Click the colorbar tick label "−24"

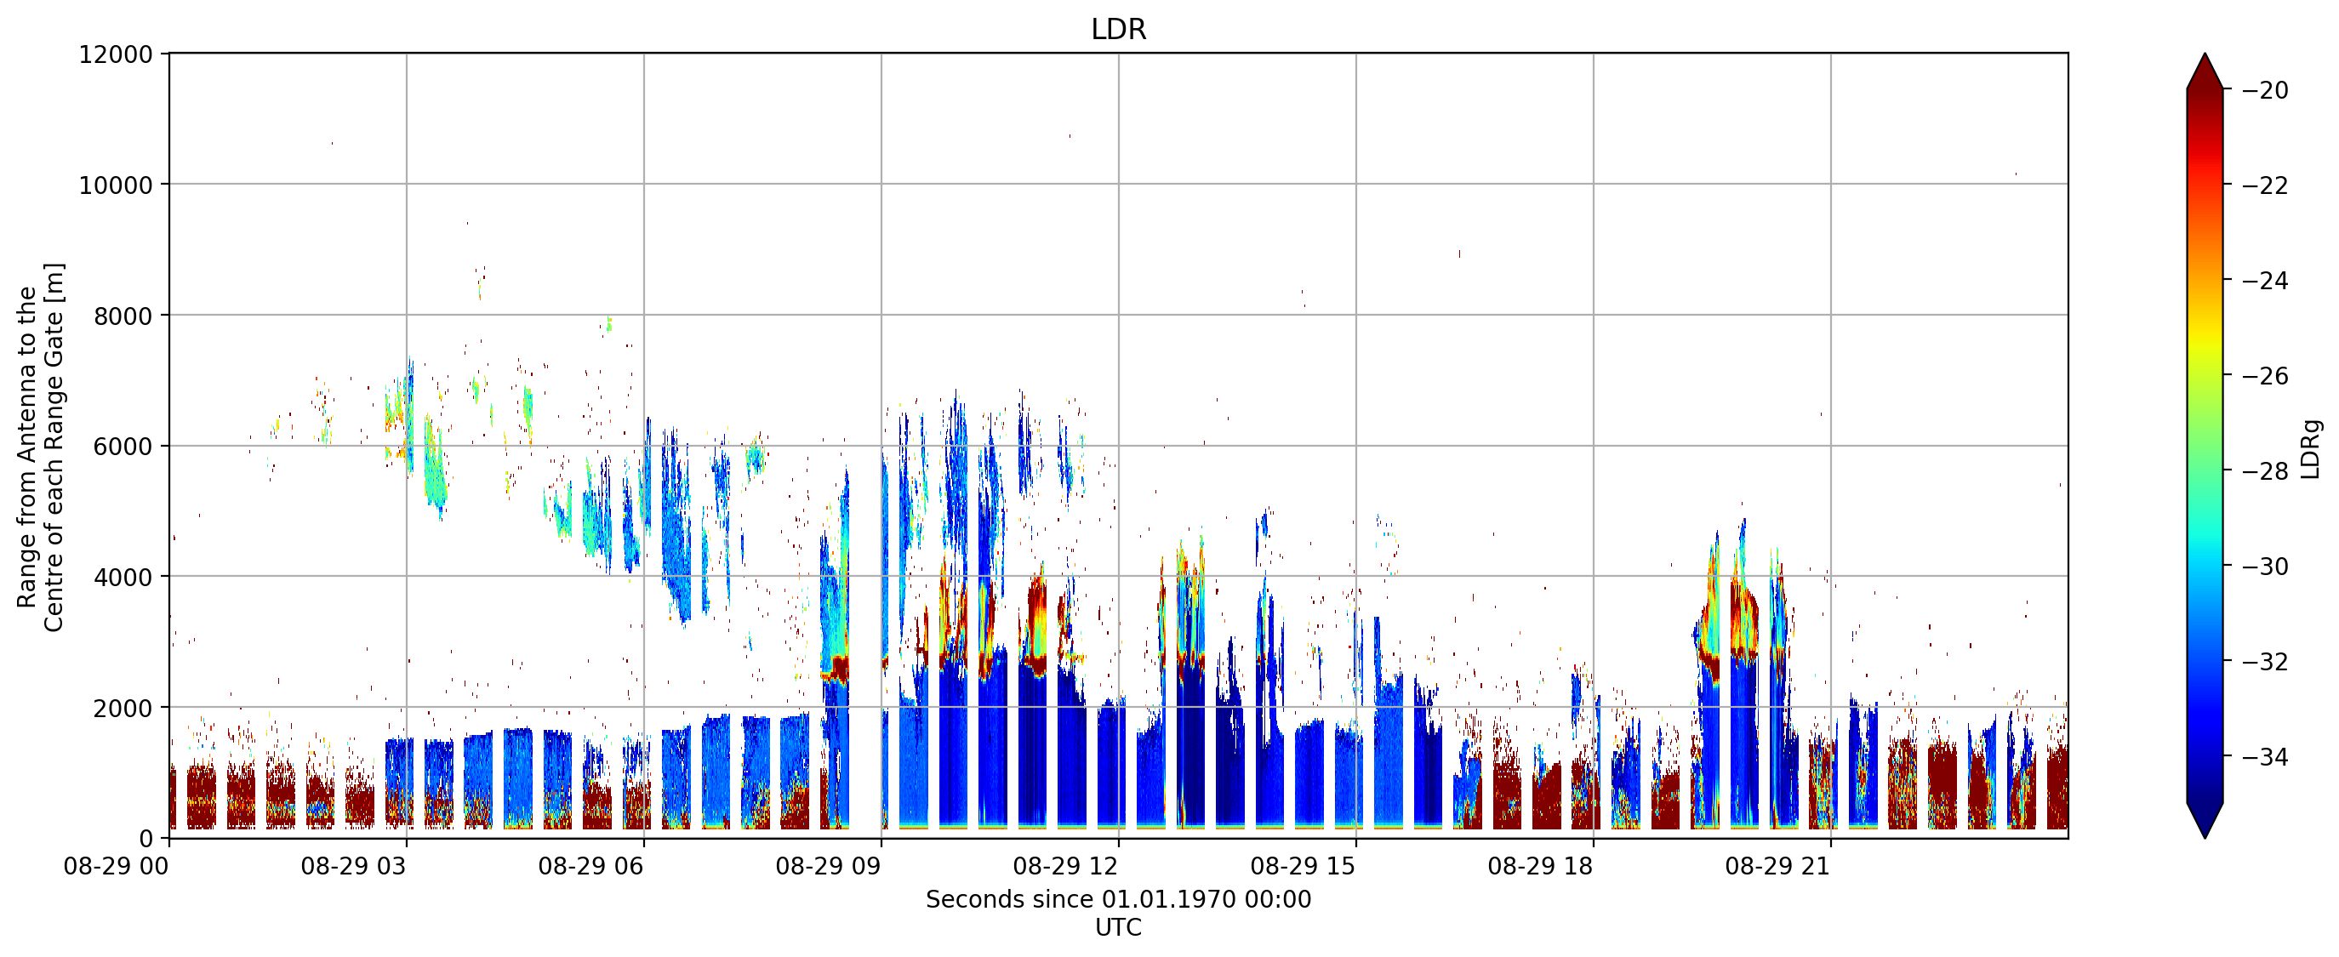2264,281
